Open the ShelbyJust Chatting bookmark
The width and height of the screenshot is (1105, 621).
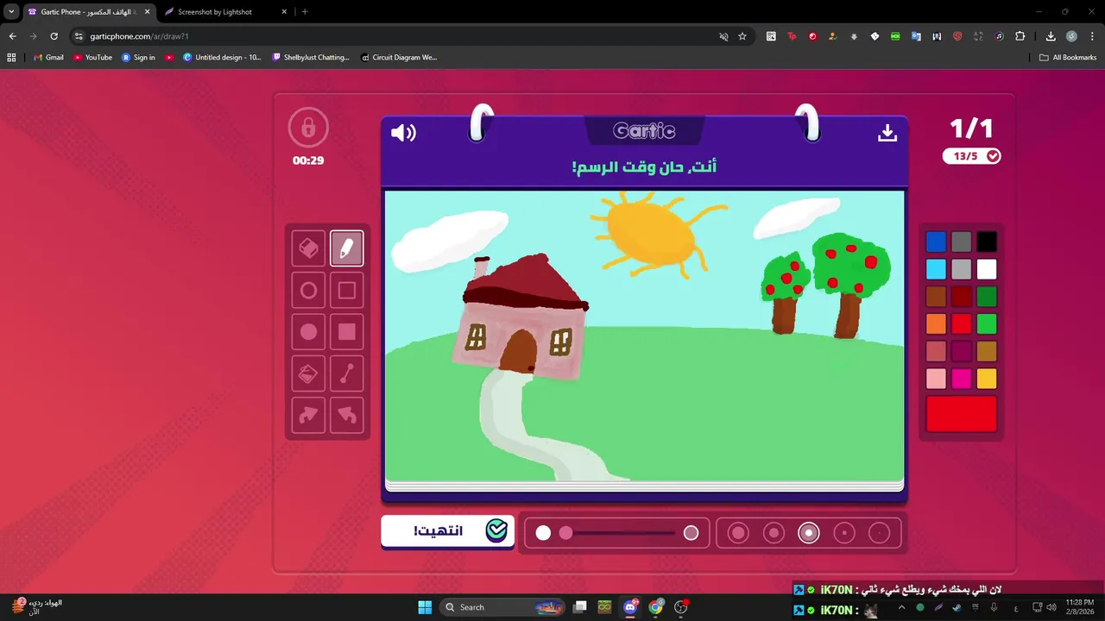pos(310,58)
